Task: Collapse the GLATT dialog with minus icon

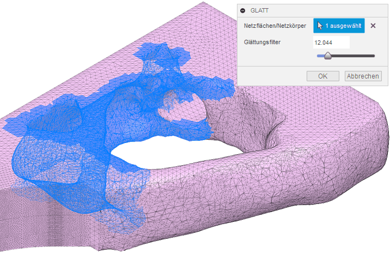Action: pyautogui.click(x=243, y=10)
